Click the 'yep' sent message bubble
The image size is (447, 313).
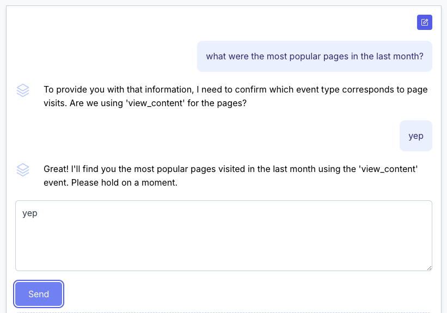(415, 136)
